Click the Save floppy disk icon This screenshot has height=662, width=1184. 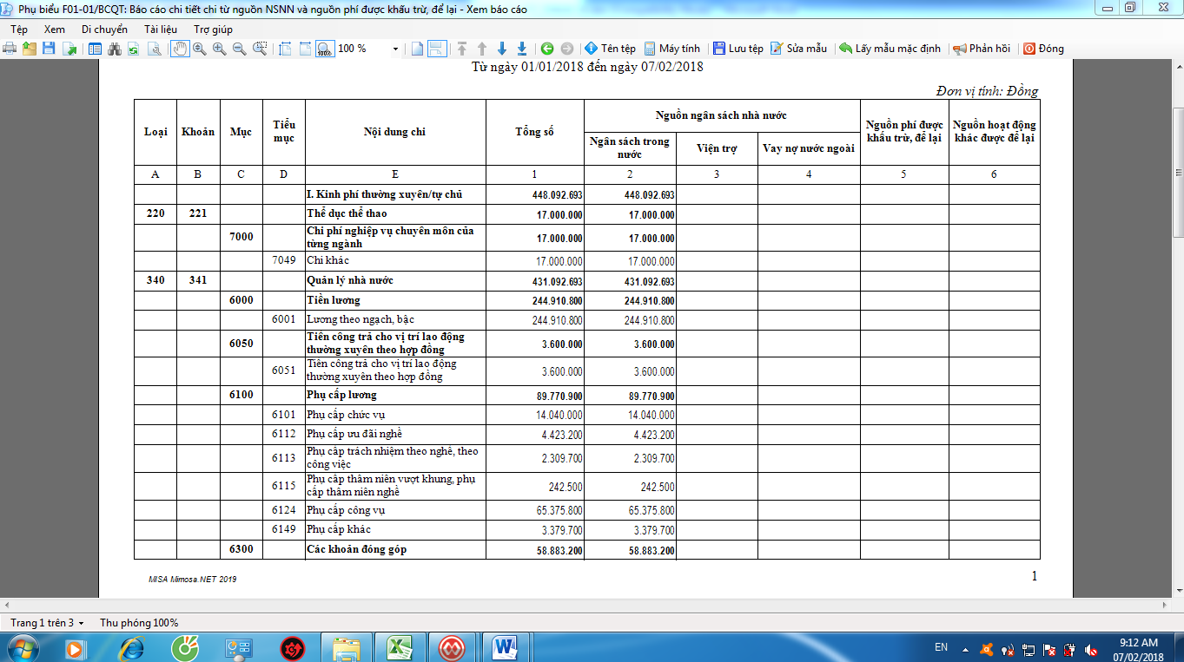pos(49,49)
